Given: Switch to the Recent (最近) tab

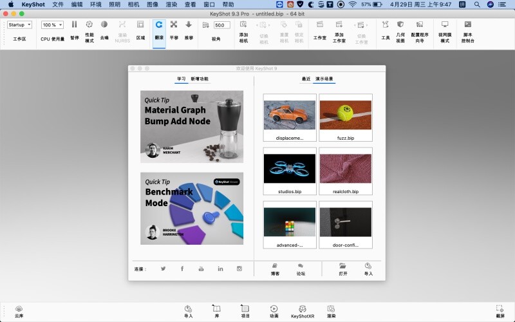Looking at the screenshot, I should 306,79.
